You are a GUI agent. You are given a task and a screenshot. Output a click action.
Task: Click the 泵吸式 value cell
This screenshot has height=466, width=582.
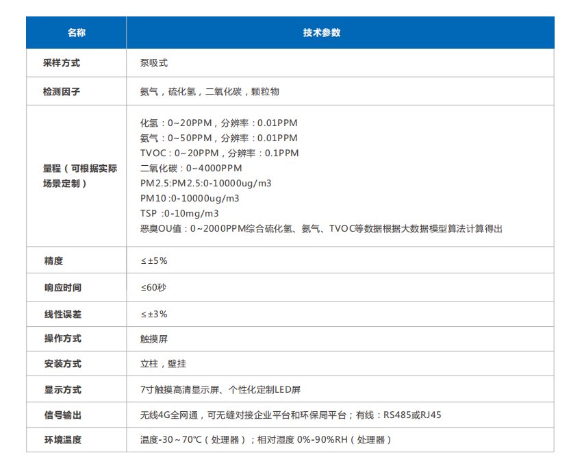tap(153, 63)
